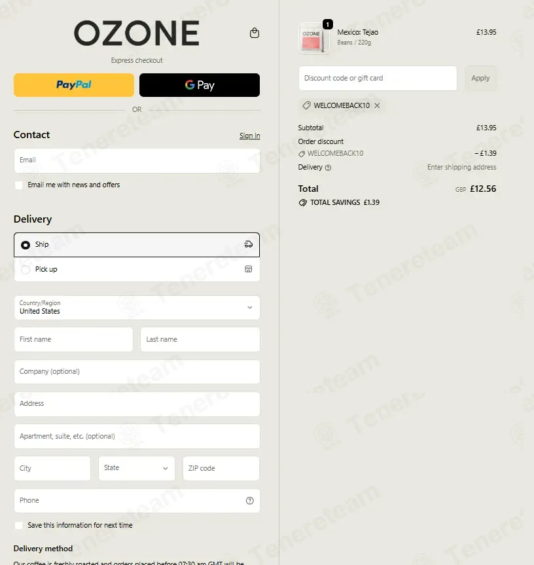Click the Total Savings tag icon
534x565 pixels.
click(x=303, y=202)
